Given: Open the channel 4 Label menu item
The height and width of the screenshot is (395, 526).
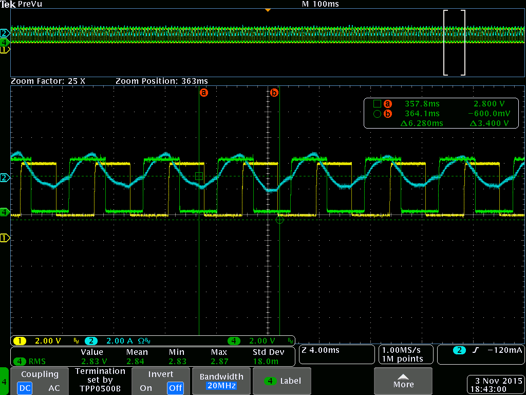Looking at the screenshot, I should pyautogui.click(x=282, y=381).
